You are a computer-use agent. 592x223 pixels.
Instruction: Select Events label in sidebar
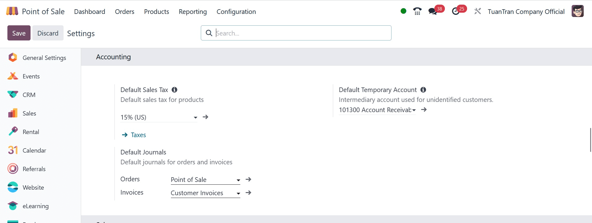coord(31,76)
